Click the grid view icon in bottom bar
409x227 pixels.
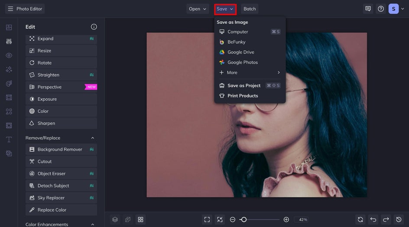[140, 220]
